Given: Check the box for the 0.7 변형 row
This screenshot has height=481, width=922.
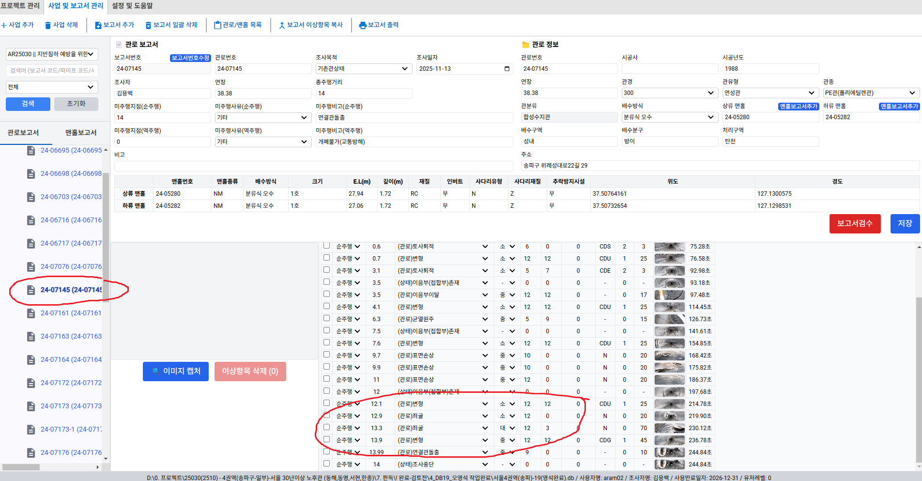Looking at the screenshot, I should tap(327, 258).
